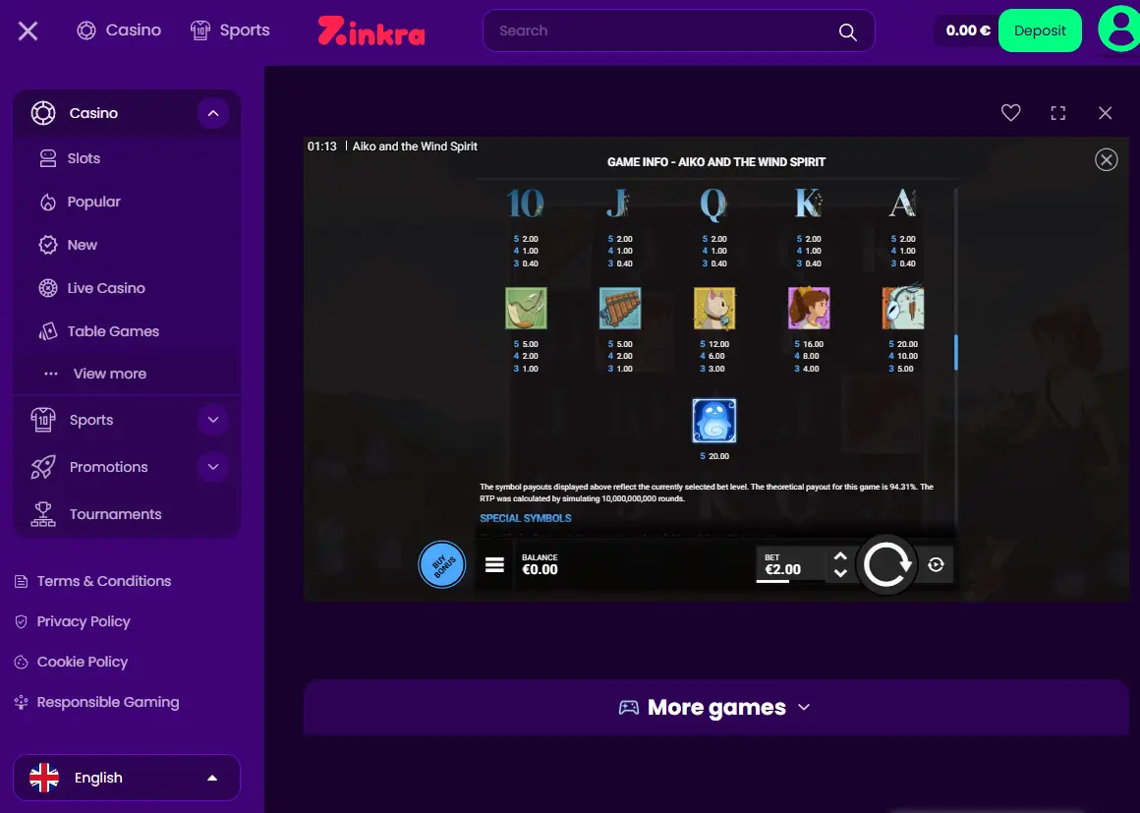Click the Casino life-ring sidebar icon
1140x813 pixels.
tap(43, 113)
